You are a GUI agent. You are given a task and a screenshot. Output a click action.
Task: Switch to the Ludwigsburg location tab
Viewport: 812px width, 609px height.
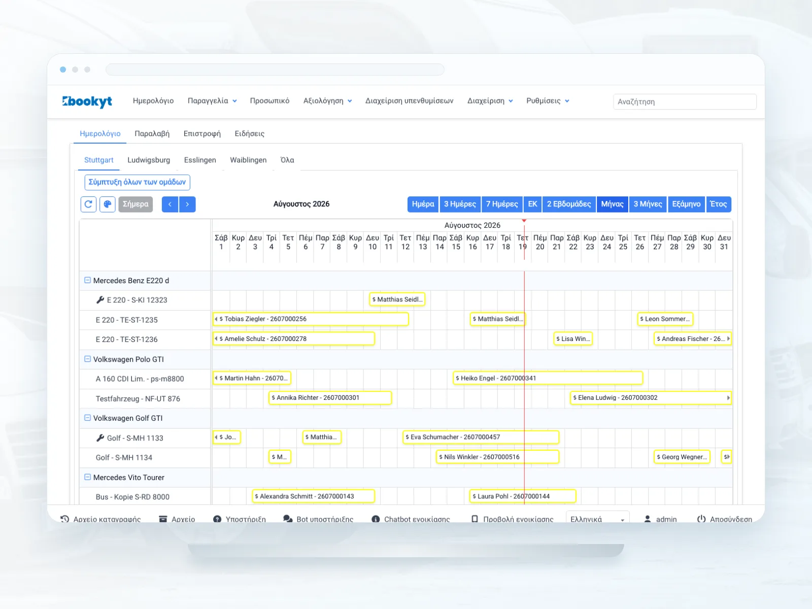[149, 160]
